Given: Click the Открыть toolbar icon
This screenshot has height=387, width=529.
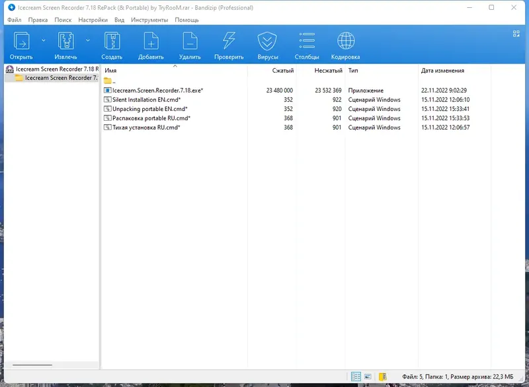Looking at the screenshot, I should tap(21, 41).
